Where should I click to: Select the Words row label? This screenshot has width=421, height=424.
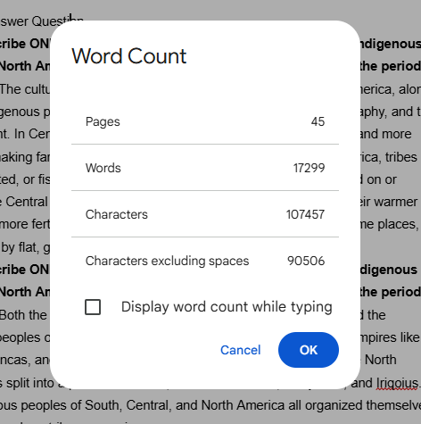103,168
